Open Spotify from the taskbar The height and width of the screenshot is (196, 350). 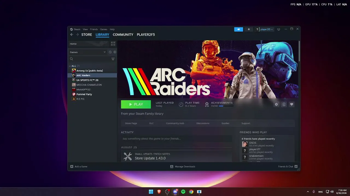click(x=183, y=192)
